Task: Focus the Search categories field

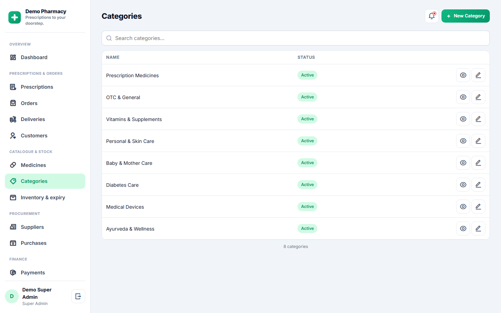Action: tap(296, 38)
